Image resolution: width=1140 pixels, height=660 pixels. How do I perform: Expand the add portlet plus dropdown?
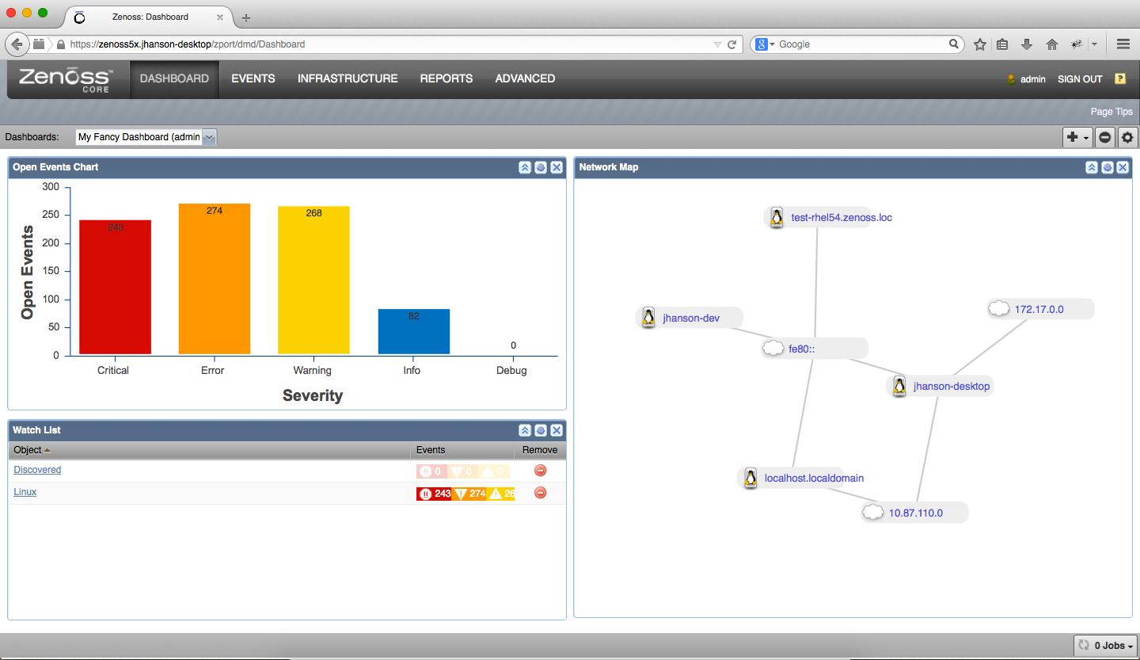[x=1077, y=137]
